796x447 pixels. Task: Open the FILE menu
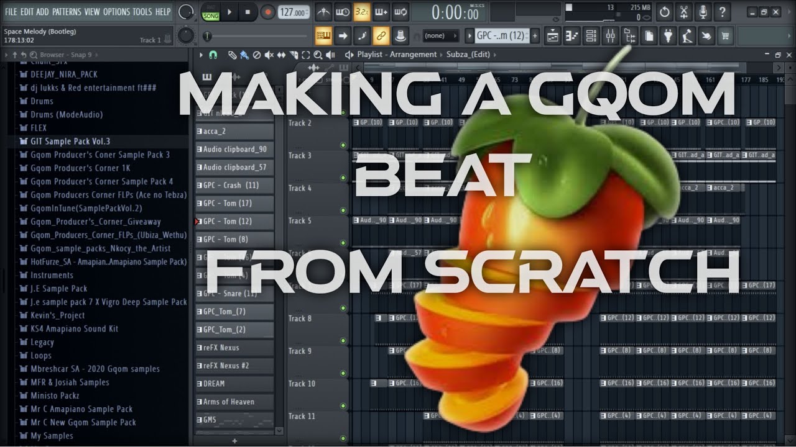[11, 12]
